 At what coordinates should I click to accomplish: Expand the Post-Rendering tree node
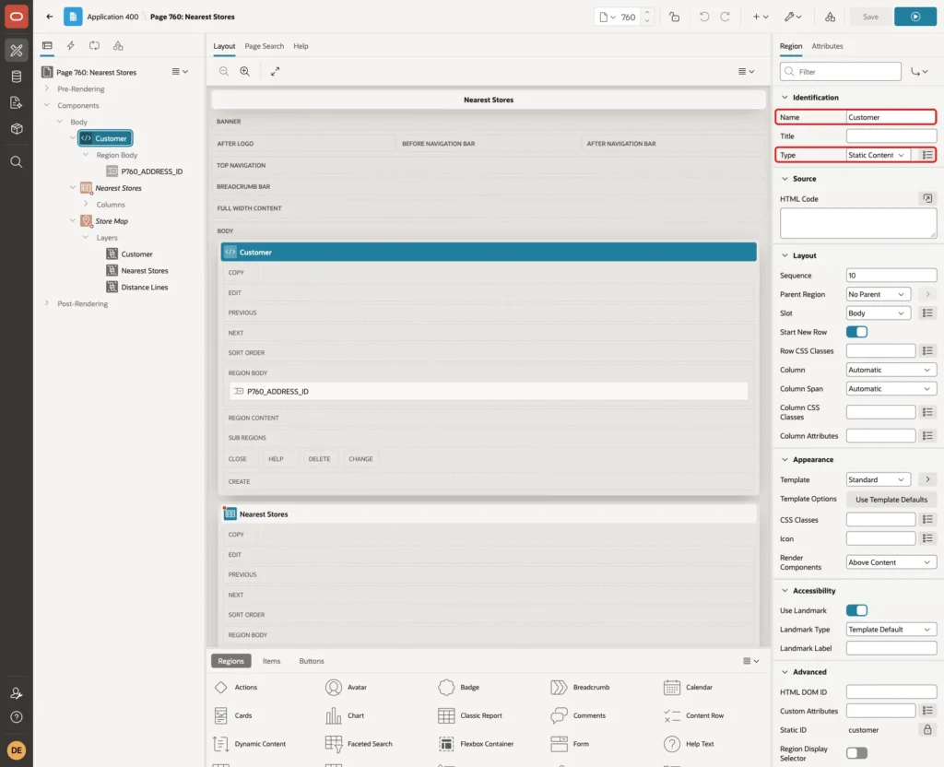[x=46, y=303]
